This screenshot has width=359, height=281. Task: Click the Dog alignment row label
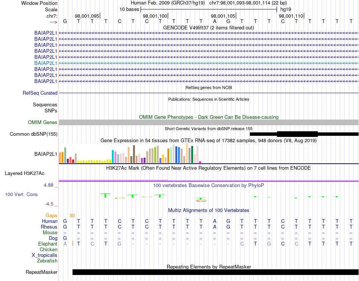click(53, 238)
